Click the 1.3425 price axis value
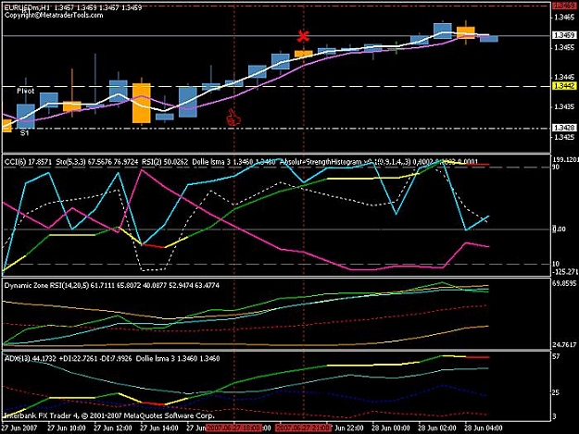This screenshot has width=579, height=434. 564,137
